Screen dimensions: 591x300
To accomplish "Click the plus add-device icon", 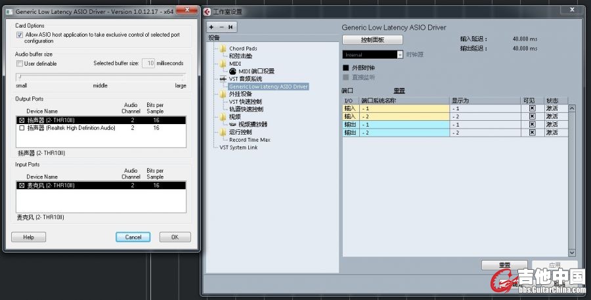I will [211, 27].
